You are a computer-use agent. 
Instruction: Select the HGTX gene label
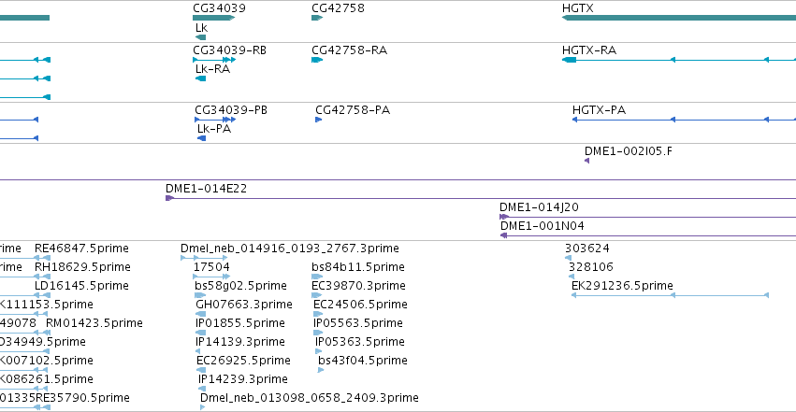tap(578, 8)
